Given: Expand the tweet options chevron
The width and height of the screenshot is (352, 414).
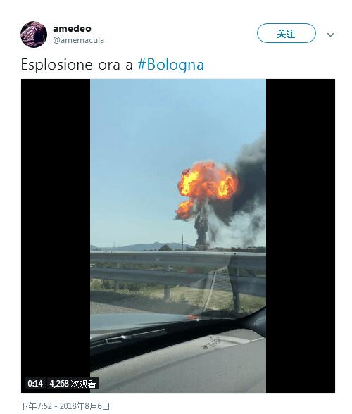Looking at the screenshot, I should pos(330,34).
